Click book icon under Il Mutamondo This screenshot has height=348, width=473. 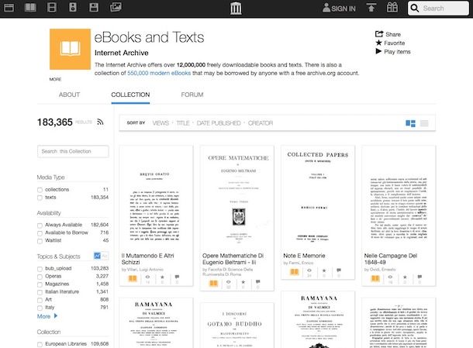[133, 279]
